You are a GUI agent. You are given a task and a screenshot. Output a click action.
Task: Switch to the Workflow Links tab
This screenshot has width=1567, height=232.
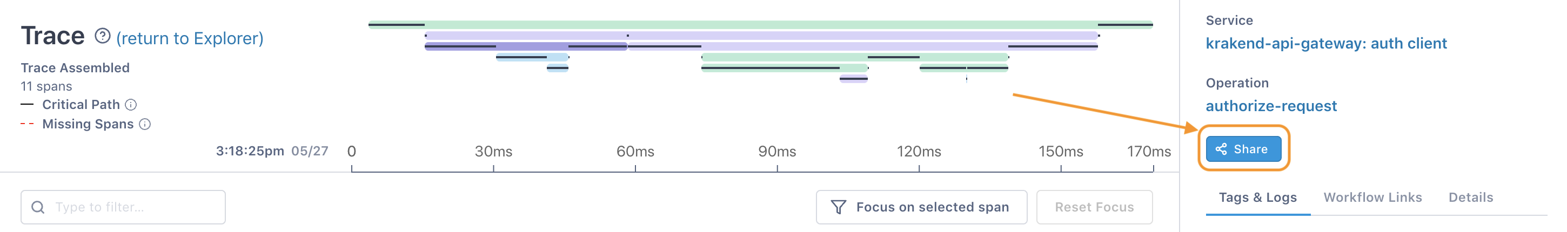[x=1373, y=197]
